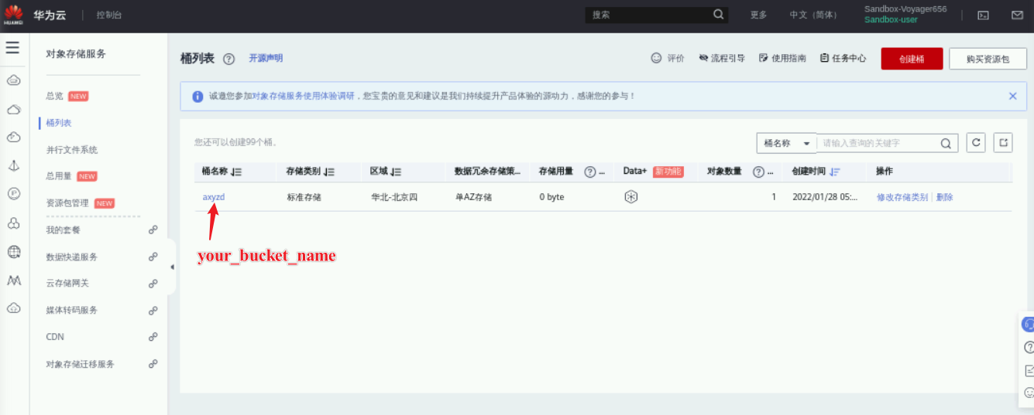Click the 创建桶 button

click(912, 59)
